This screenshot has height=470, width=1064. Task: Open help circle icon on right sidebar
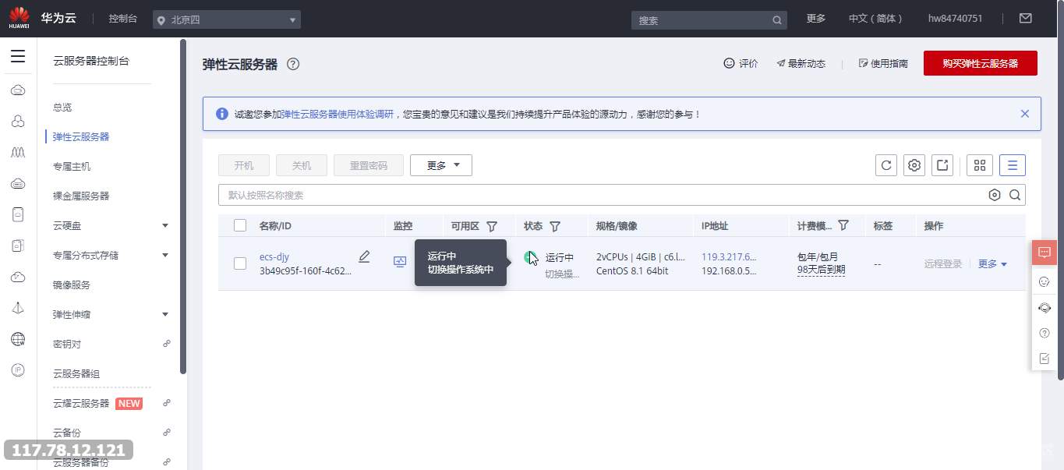coord(1045,333)
